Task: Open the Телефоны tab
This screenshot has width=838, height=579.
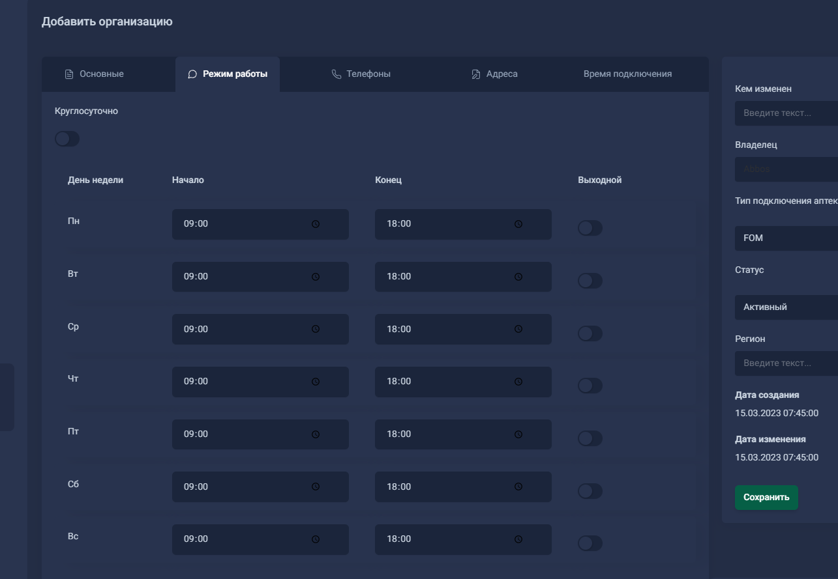Action: [361, 74]
